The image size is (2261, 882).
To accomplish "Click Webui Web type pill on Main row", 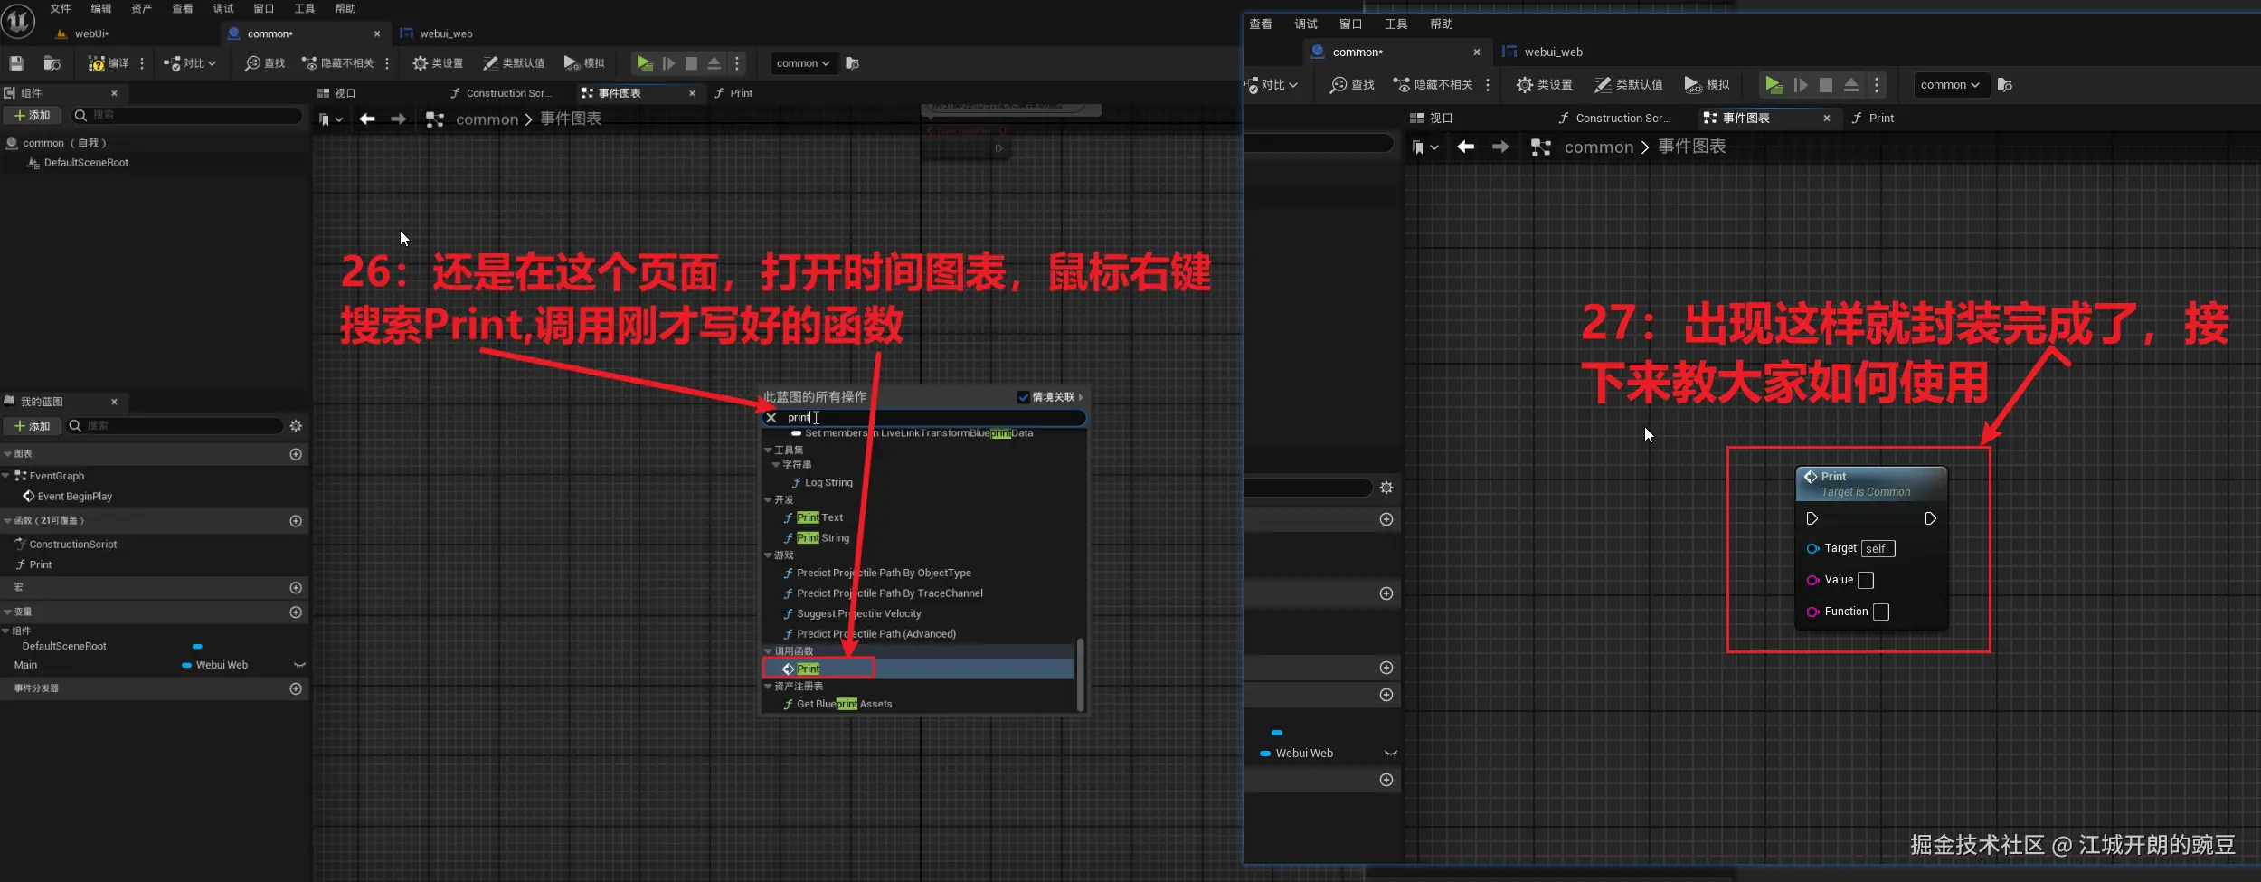I will (x=215, y=665).
